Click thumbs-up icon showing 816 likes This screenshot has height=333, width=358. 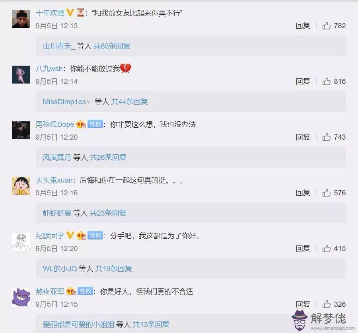tap(326, 81)
